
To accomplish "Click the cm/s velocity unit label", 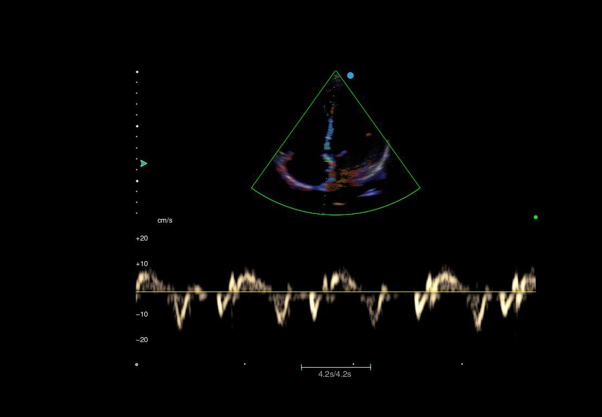I will coord(165,220).
